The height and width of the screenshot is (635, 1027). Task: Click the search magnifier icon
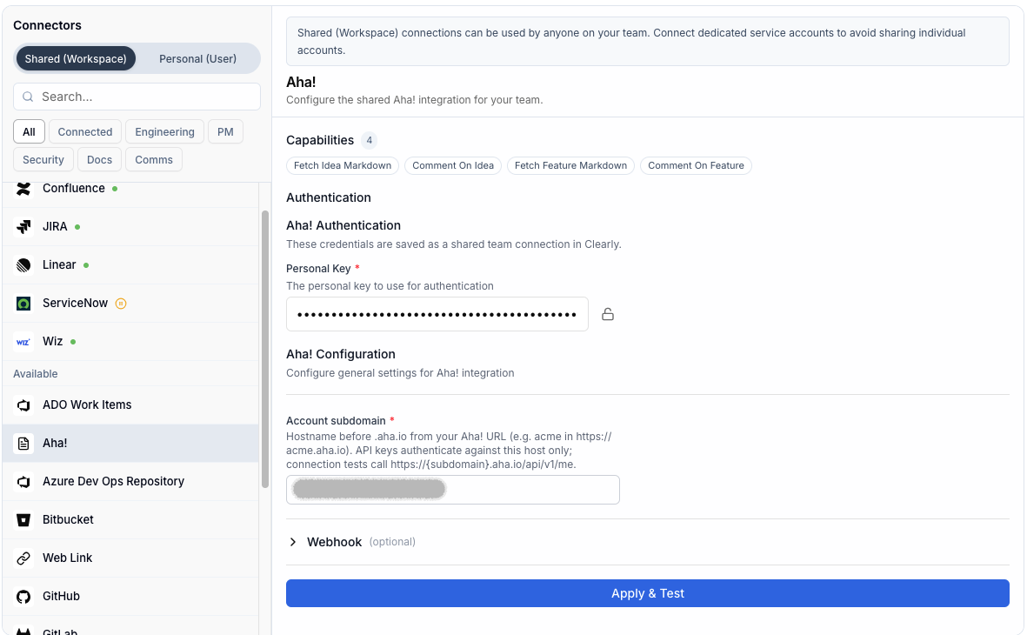click(x=28, y=97)
